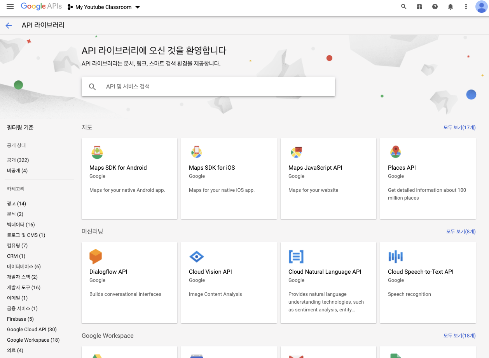Click 모두 보기(8개) link for 머신러닝
Screen dimensions: 489x358
[461, 231]
